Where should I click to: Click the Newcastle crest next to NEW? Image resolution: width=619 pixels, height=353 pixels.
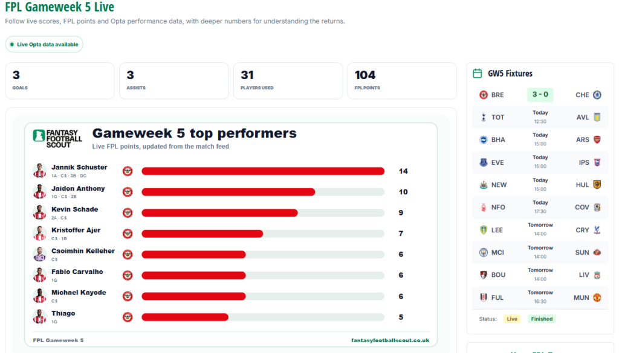(483, 185)
